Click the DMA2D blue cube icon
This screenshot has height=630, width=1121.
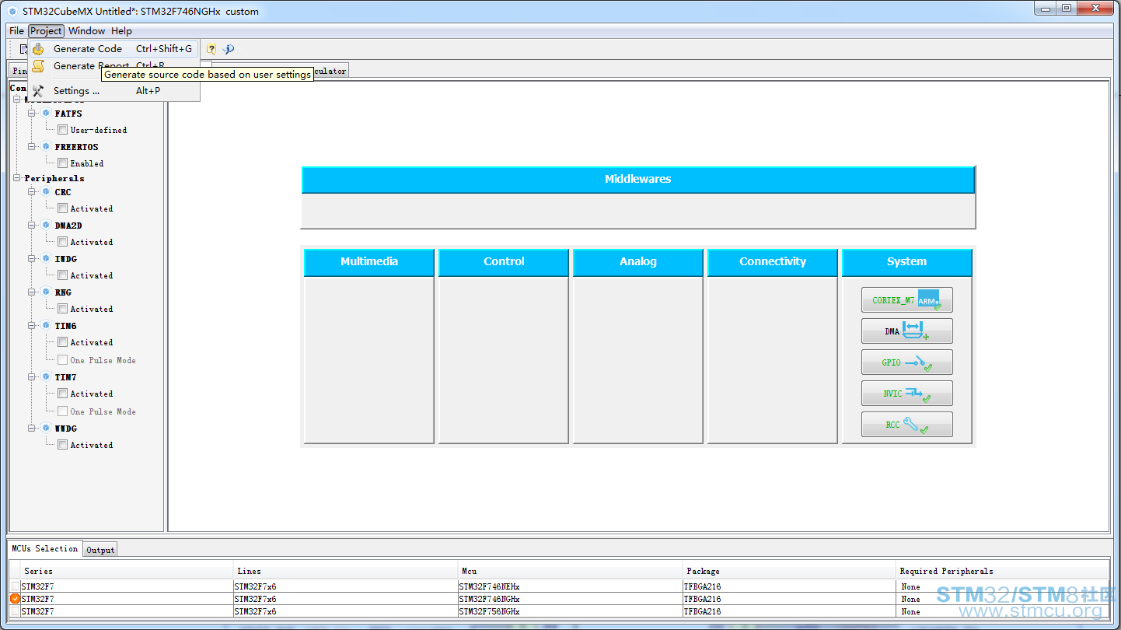[46, 226]
